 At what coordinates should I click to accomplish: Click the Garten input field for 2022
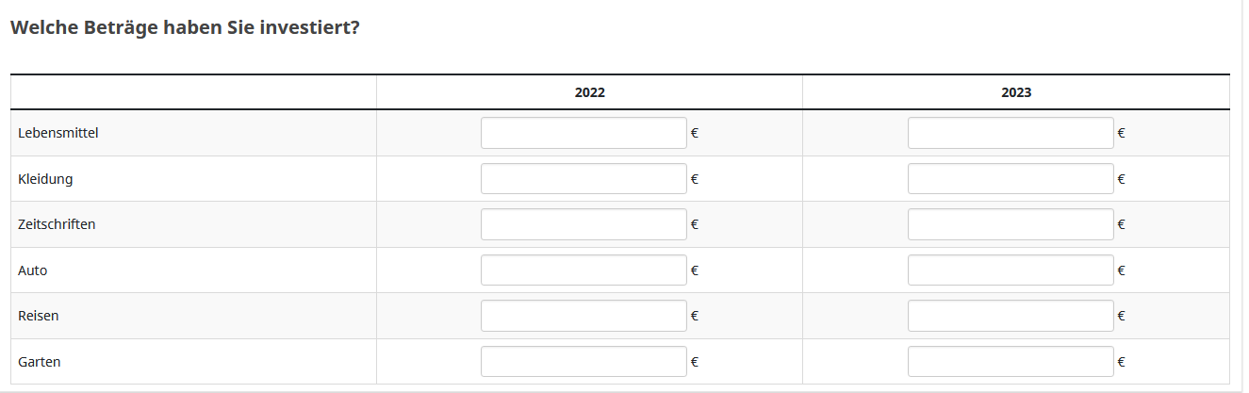[583, 362]
